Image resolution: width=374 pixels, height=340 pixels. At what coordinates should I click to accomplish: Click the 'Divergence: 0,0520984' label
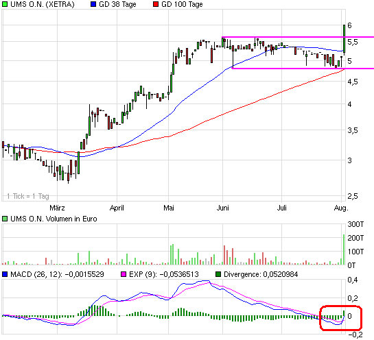[x=261, y=274]
